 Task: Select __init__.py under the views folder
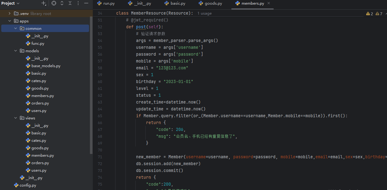pos(40,125)
